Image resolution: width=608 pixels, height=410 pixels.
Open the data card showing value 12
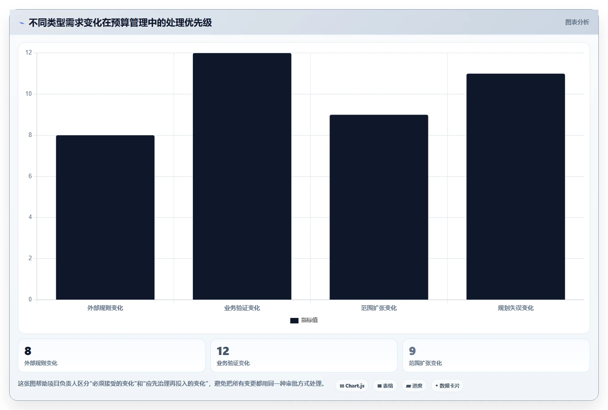[304, 355]
